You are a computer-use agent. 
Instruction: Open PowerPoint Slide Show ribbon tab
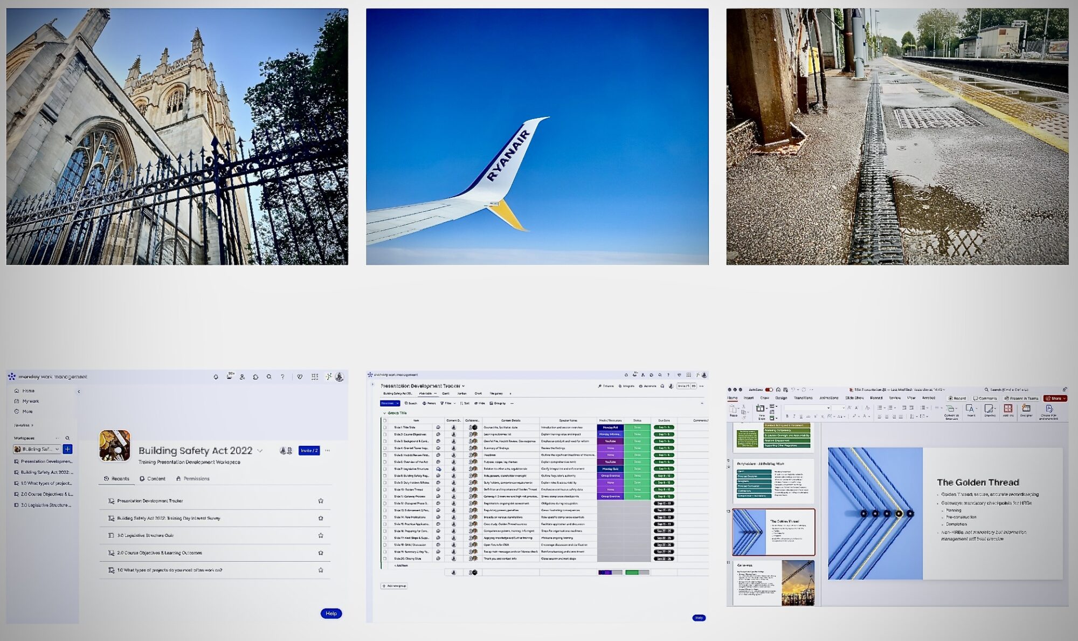point(854,398)
